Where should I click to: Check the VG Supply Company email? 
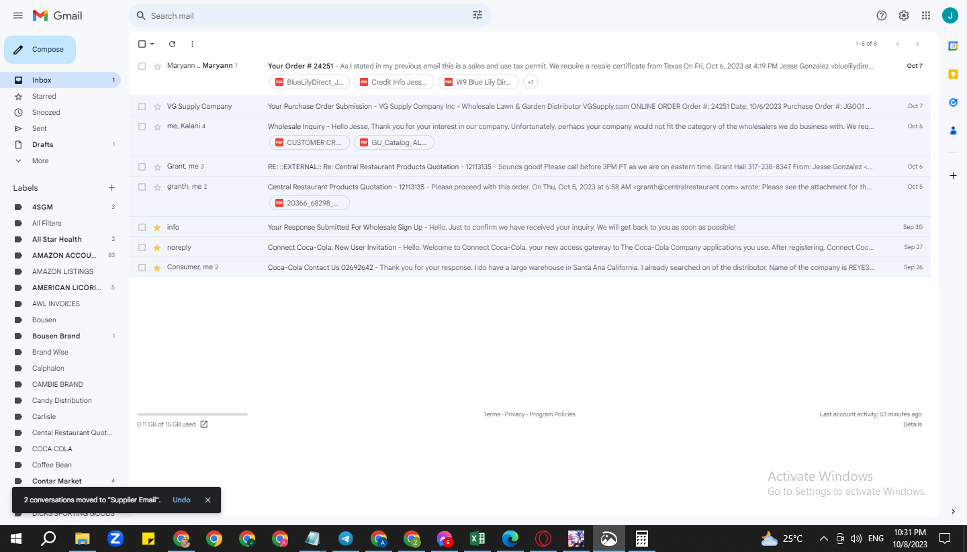(x=142, y=106)
